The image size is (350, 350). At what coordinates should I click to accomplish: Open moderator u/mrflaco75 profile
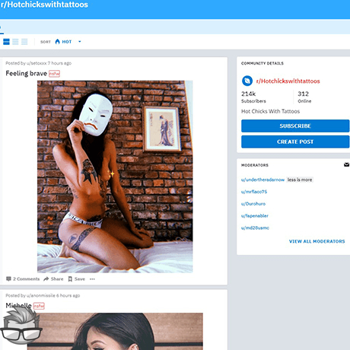tap(254, 192)
